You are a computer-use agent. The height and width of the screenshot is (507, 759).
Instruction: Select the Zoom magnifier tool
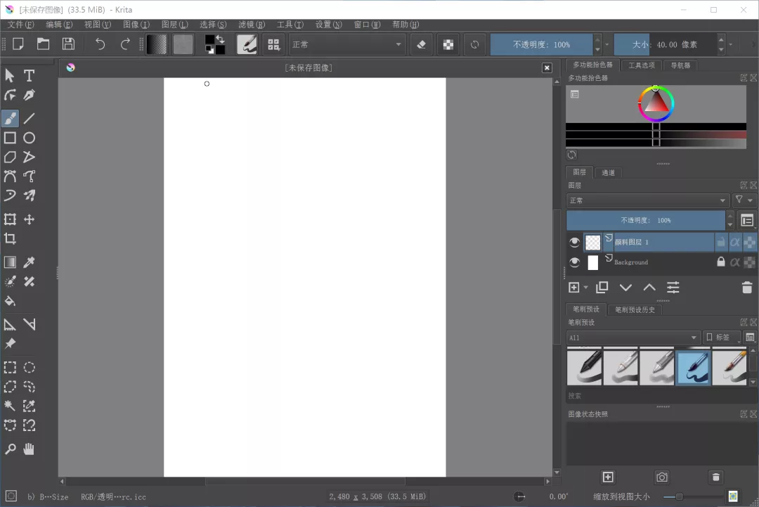click(x=10, y=449)
